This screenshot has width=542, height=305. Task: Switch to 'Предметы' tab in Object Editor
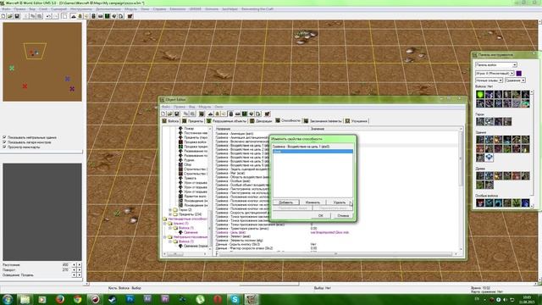[x=193, y=121]
